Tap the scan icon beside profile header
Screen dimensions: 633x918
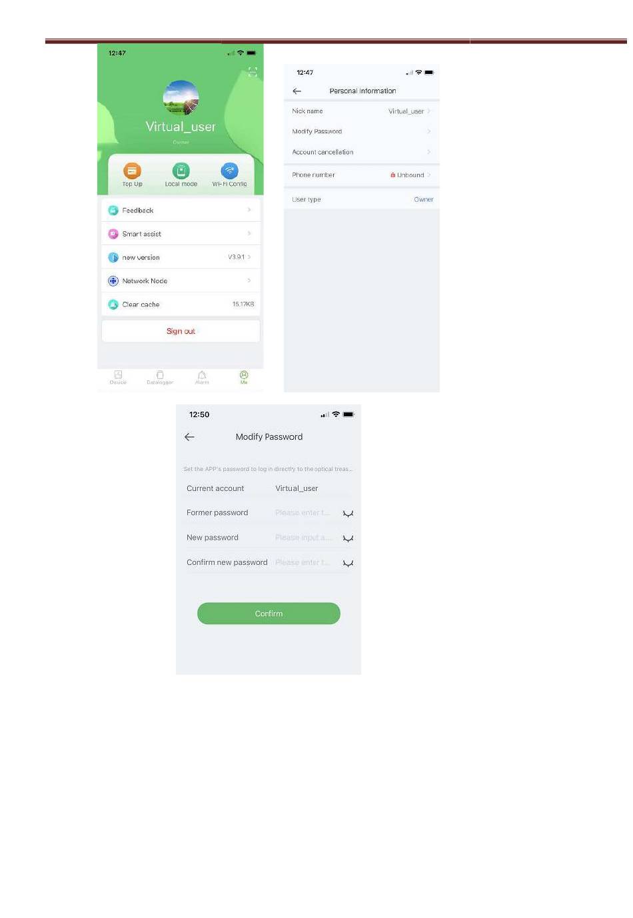point(253,72)
